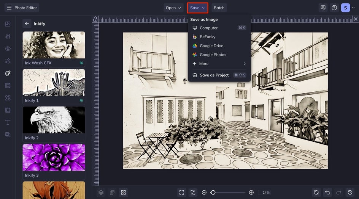Zoom in with the plus icon
Image resolution: width=359 pixels, height=199 pixels.
pos(251,193)
